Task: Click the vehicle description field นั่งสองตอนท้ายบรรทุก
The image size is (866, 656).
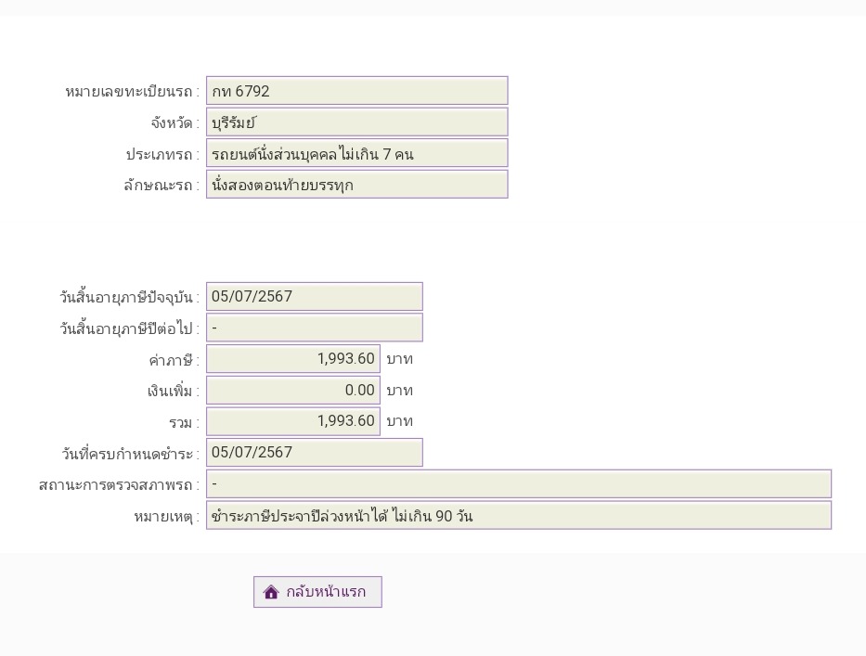Action: [x=356, y=184]
